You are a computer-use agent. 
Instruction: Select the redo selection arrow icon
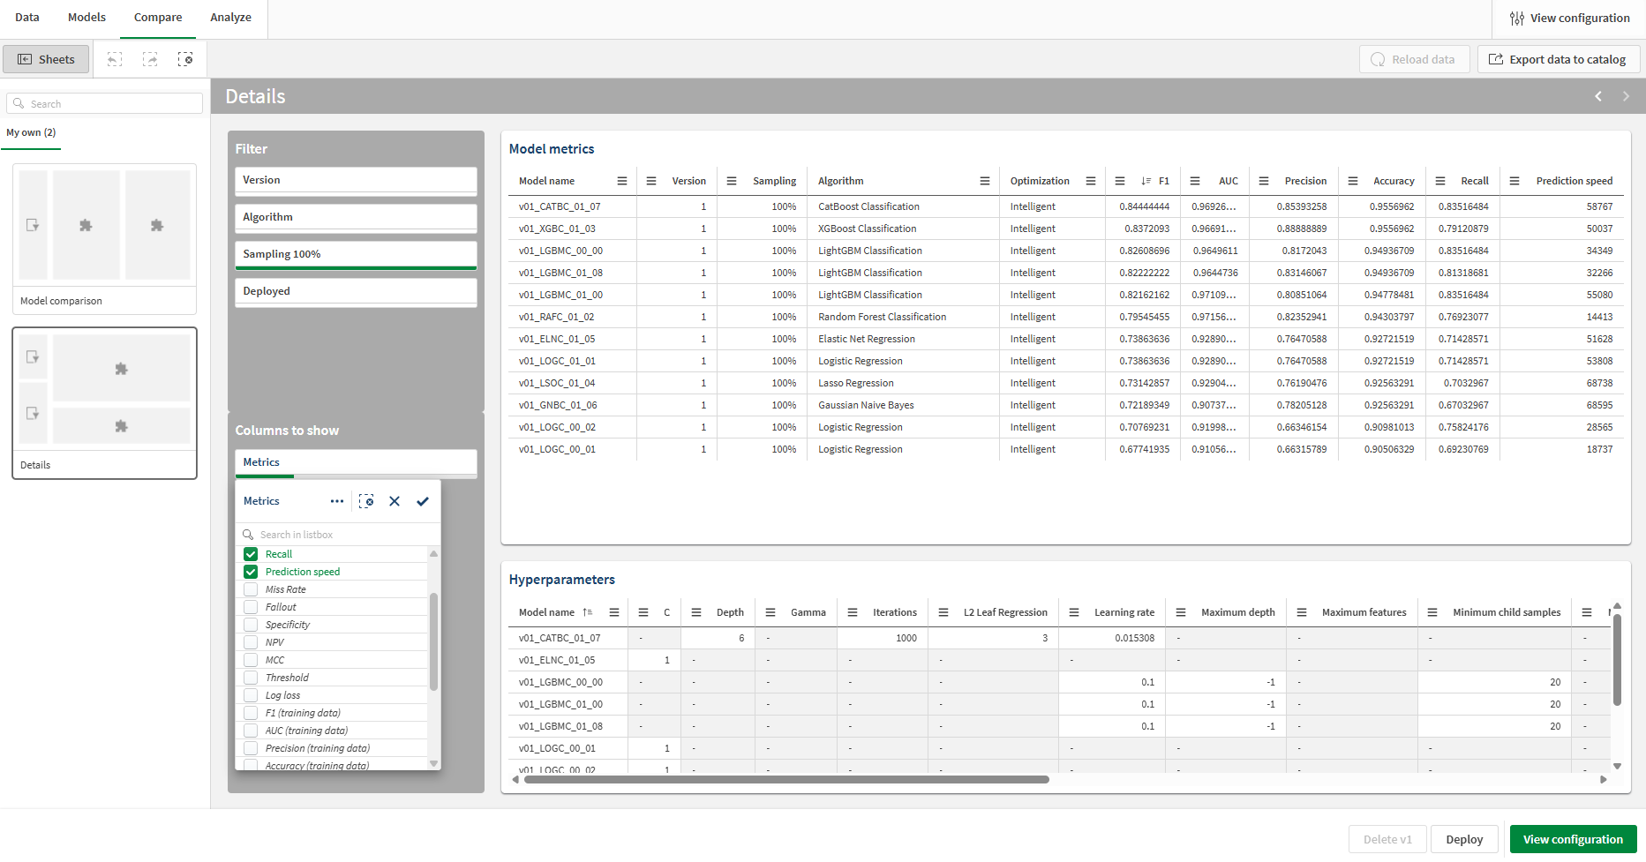[150, 59]
